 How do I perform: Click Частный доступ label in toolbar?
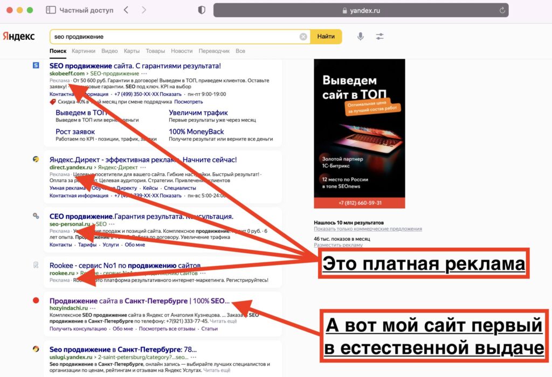86,10
